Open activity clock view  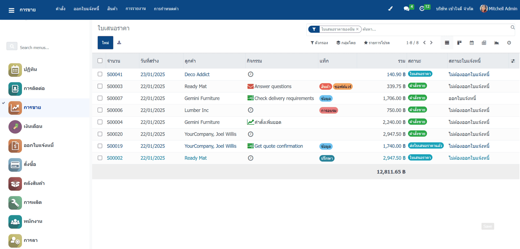click(x=509, y=43)
